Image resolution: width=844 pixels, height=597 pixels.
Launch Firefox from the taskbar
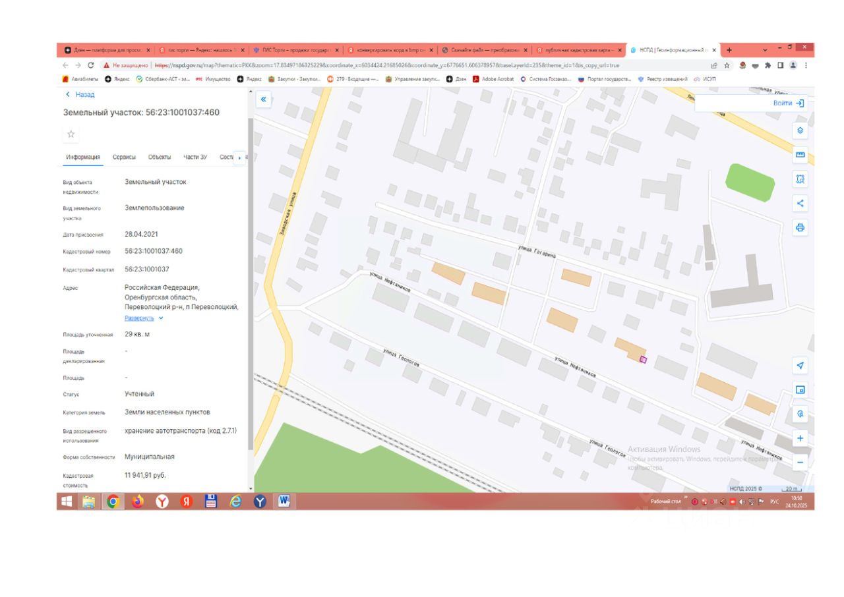pos(137,501)
